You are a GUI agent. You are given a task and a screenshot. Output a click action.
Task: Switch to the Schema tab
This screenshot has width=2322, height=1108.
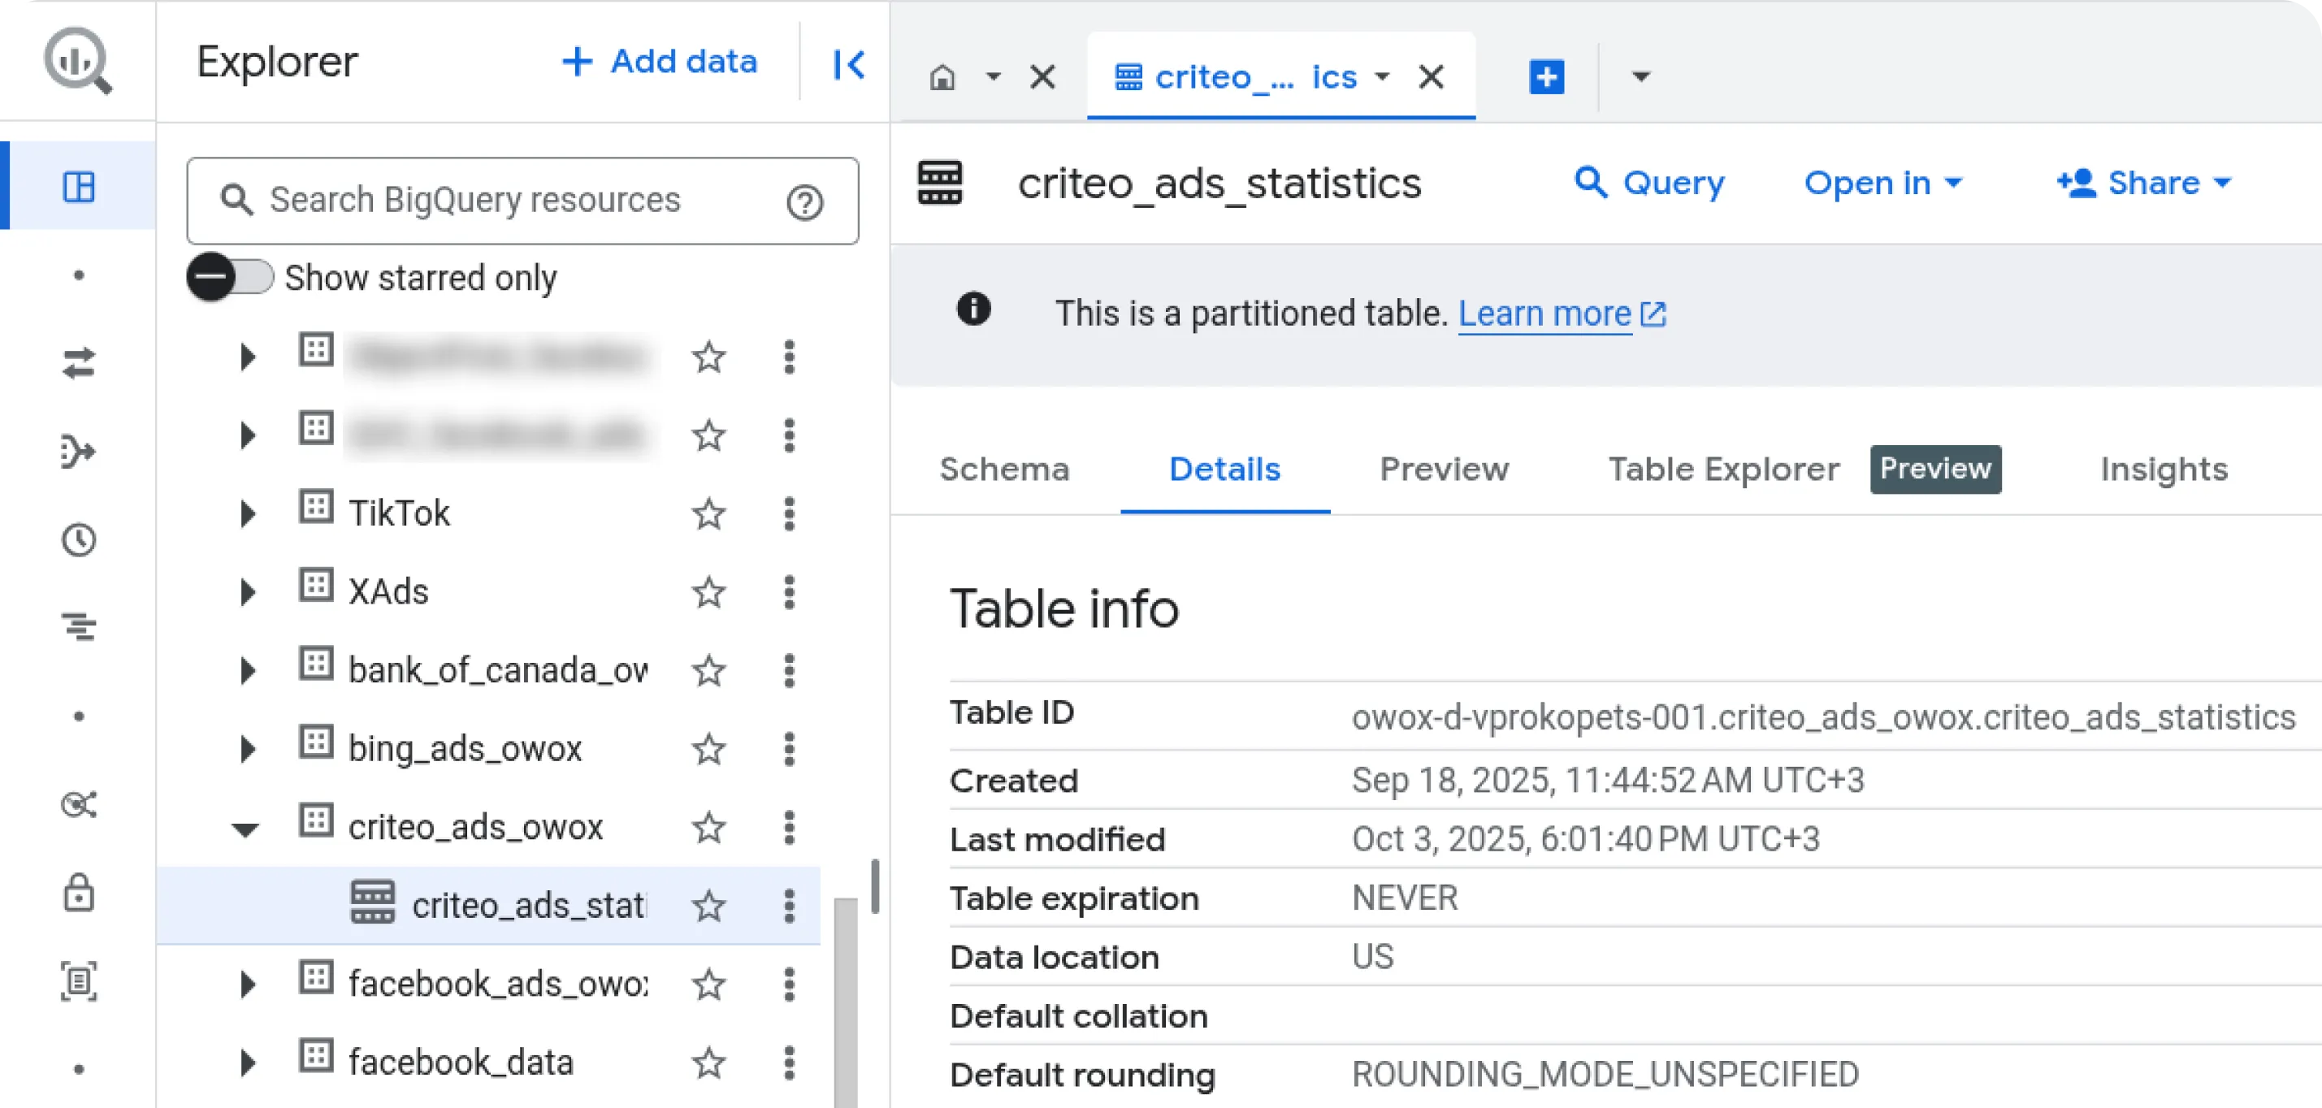[1004, 470]
